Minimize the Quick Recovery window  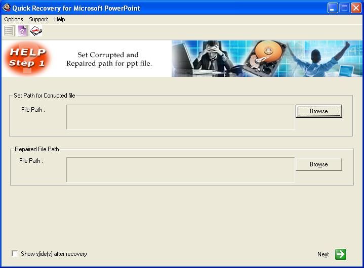tap(333, 8)
